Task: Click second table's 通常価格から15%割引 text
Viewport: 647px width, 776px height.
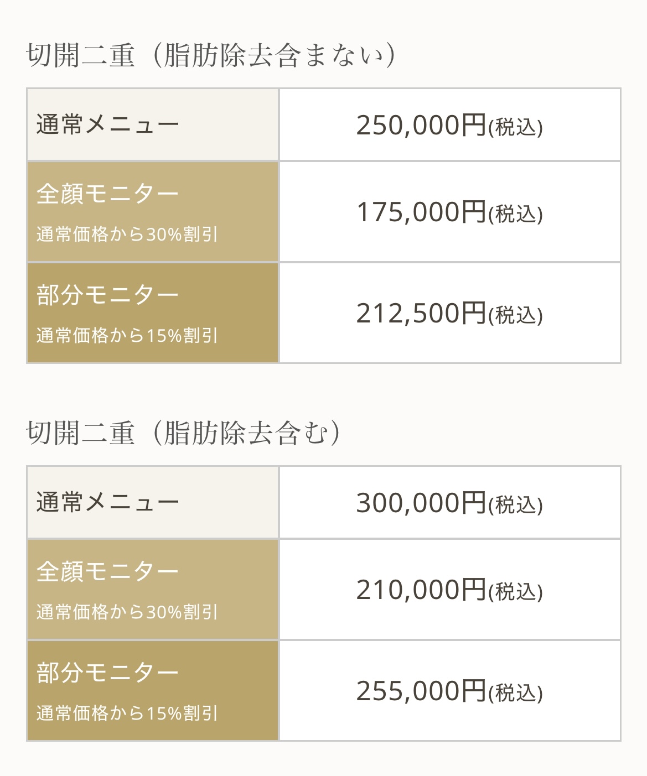Action: [127, 713]
